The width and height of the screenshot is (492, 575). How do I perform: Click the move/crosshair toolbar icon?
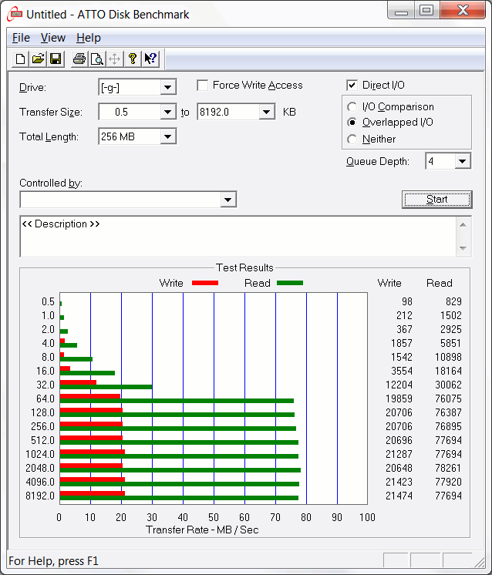(114, 59)
